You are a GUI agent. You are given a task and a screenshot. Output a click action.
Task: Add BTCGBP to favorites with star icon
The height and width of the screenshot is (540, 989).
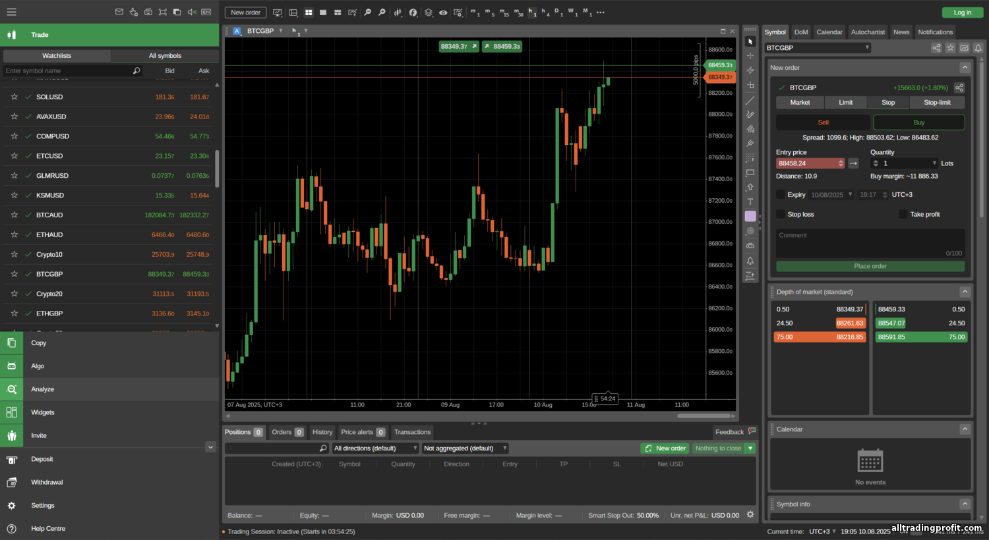[950, 48]
